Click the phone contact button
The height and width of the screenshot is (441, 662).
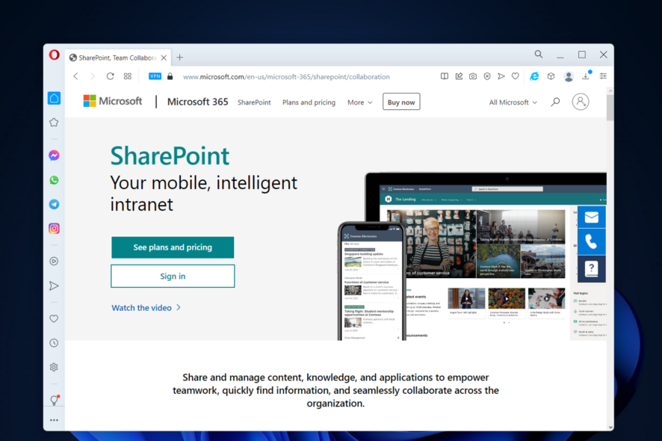592,242
